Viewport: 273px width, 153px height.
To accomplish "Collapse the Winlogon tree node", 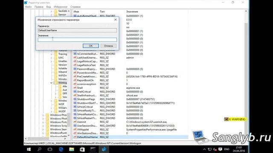I will pyautogui.click(x=51, y=83).
